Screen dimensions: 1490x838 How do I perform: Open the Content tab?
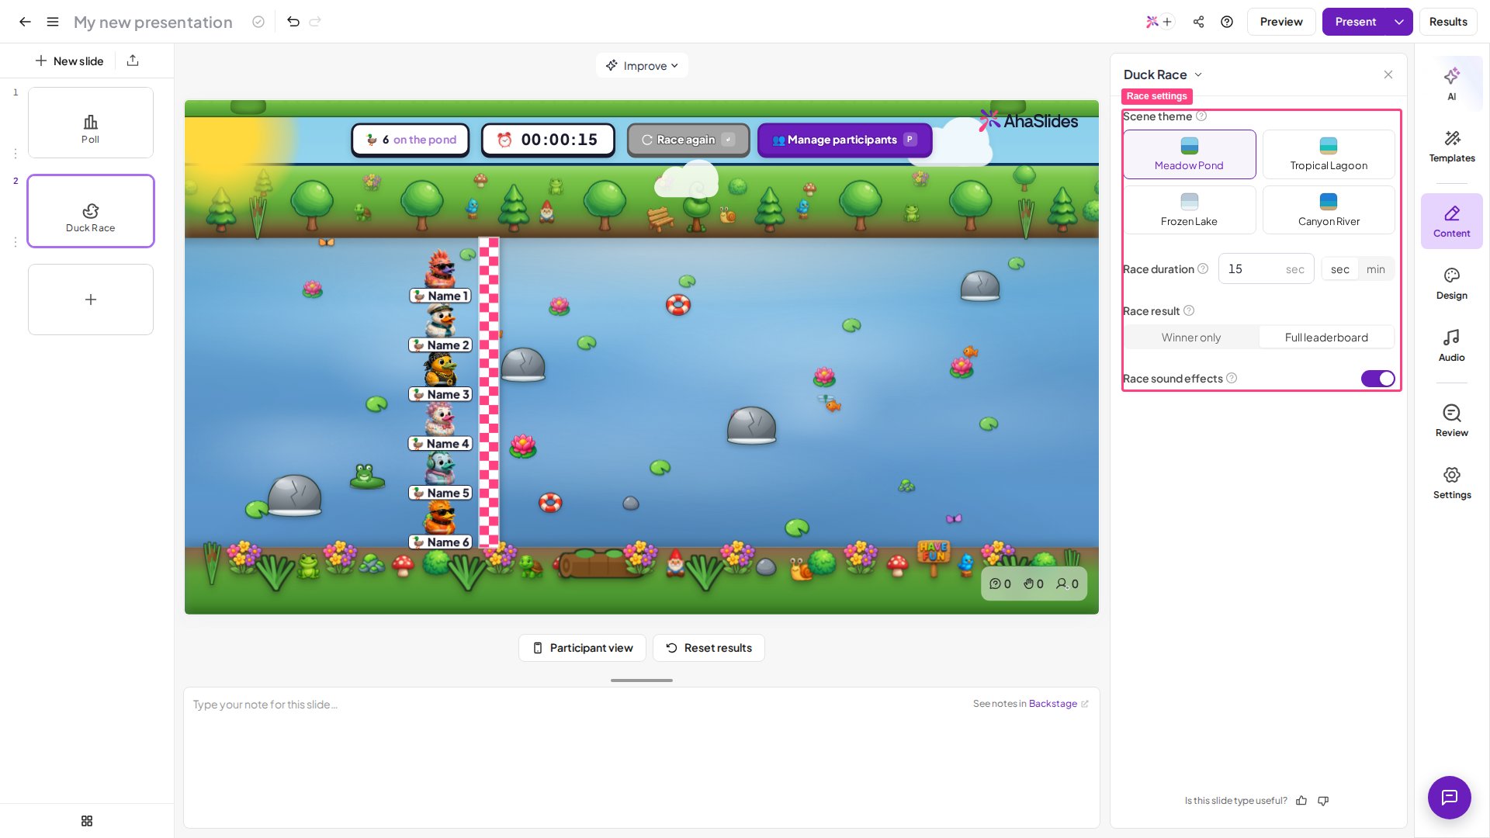click(x=1451, y=221)
